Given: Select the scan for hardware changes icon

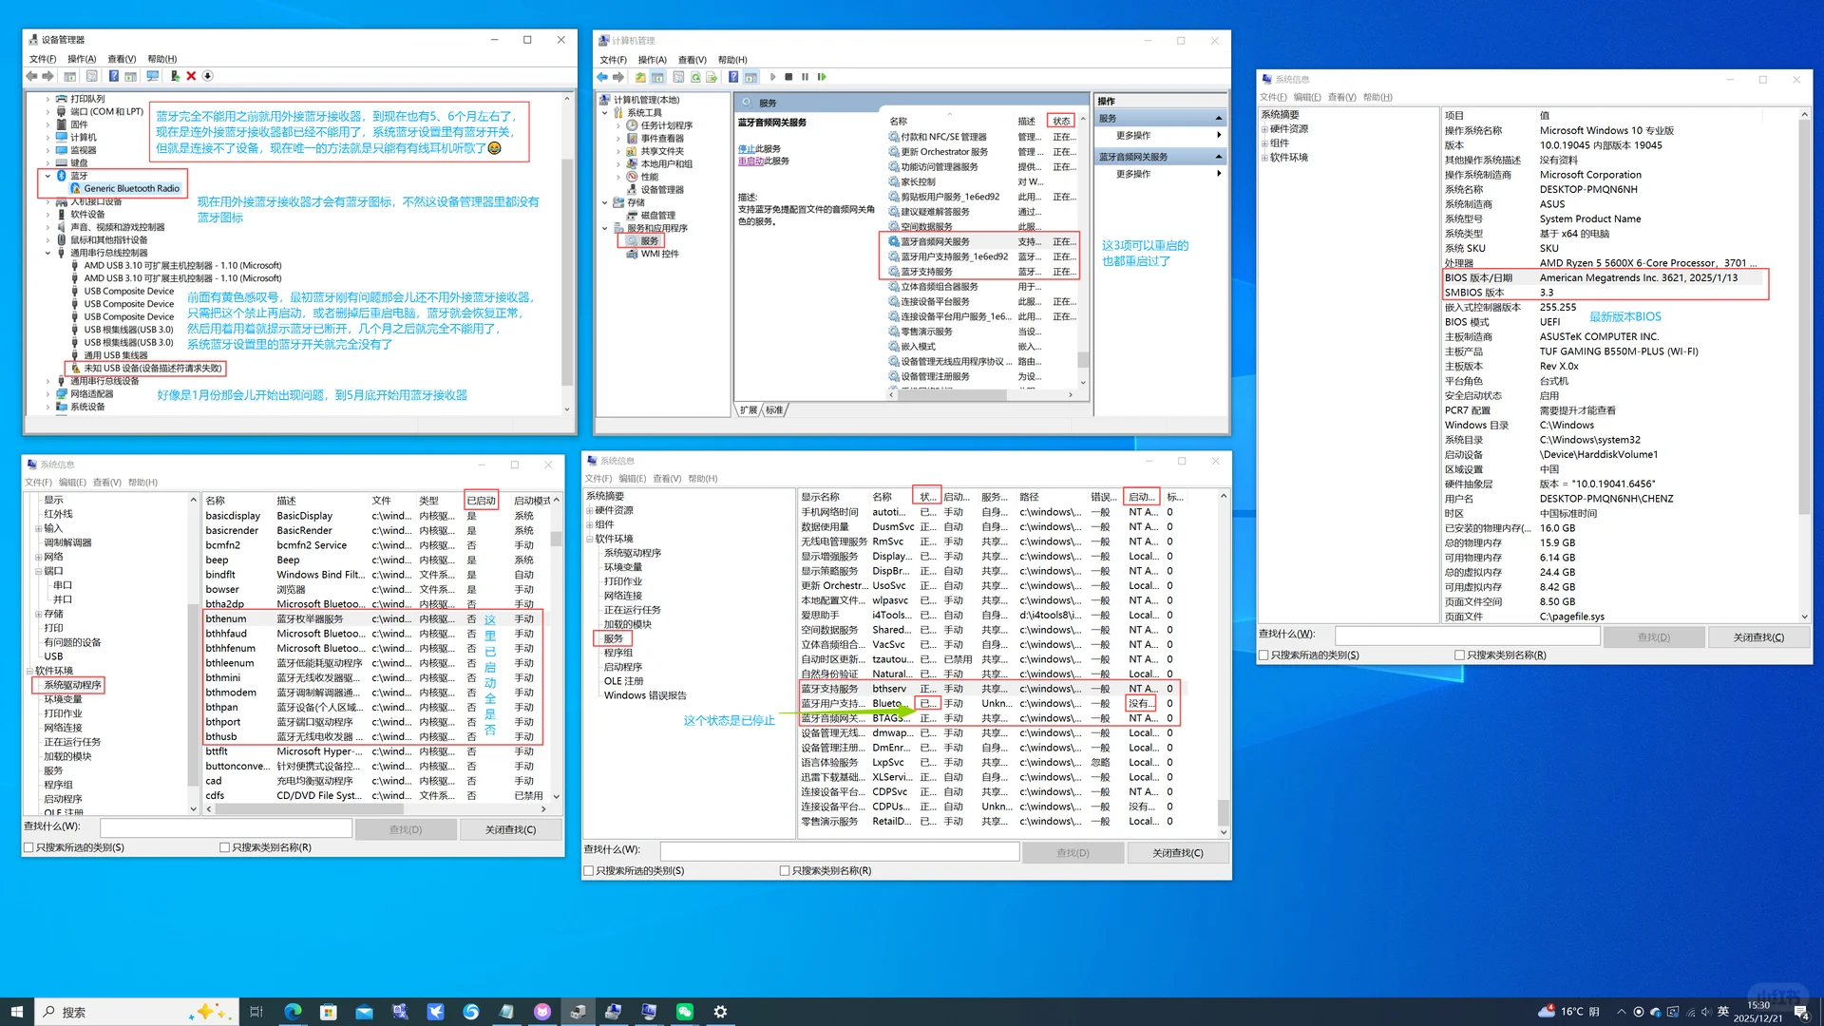Looking at the screenshot, I should (152, 77).
